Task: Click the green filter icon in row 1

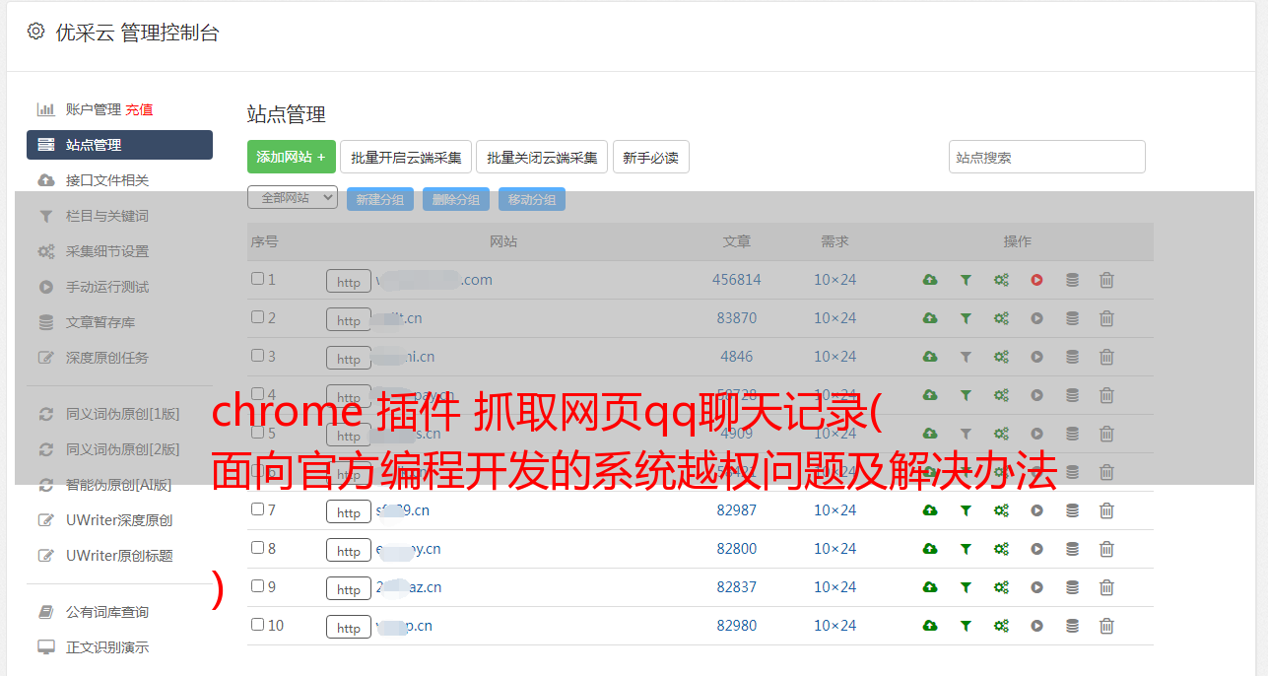Action: tap(966, 280)
